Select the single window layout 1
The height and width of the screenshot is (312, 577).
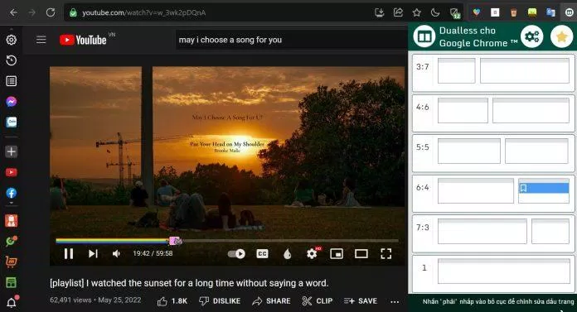coord(504,271)
